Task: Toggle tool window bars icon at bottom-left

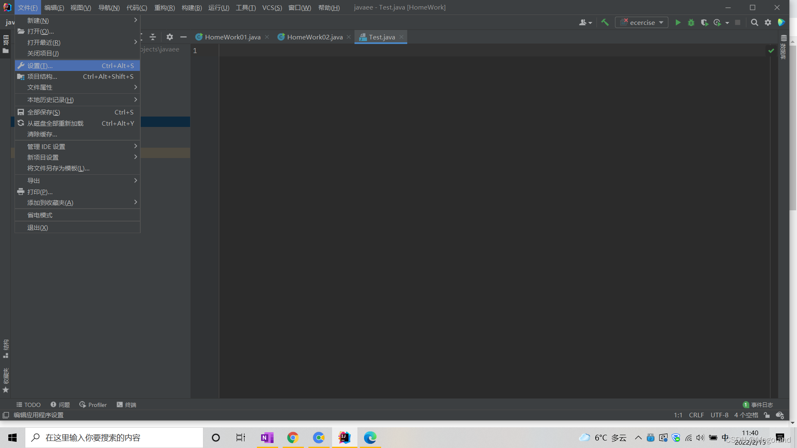Action: pos(6,415)
